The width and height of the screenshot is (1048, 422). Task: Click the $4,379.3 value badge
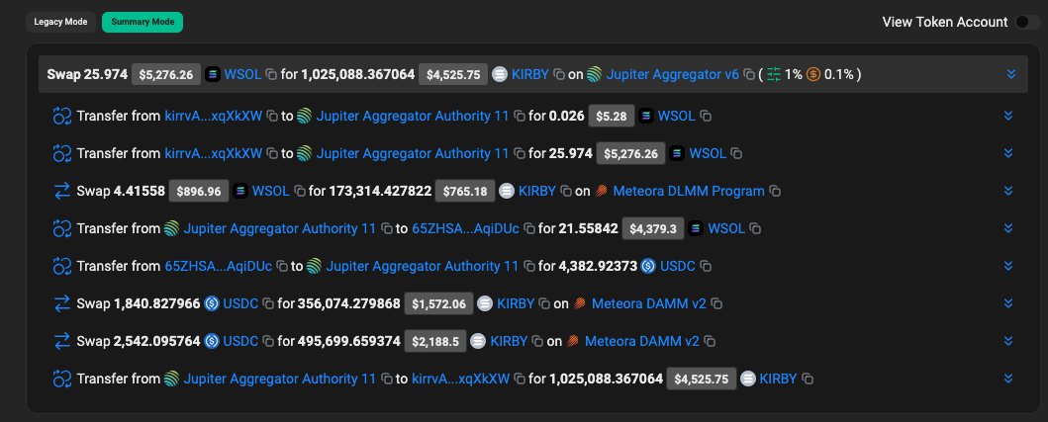click(x=653, y=229)
